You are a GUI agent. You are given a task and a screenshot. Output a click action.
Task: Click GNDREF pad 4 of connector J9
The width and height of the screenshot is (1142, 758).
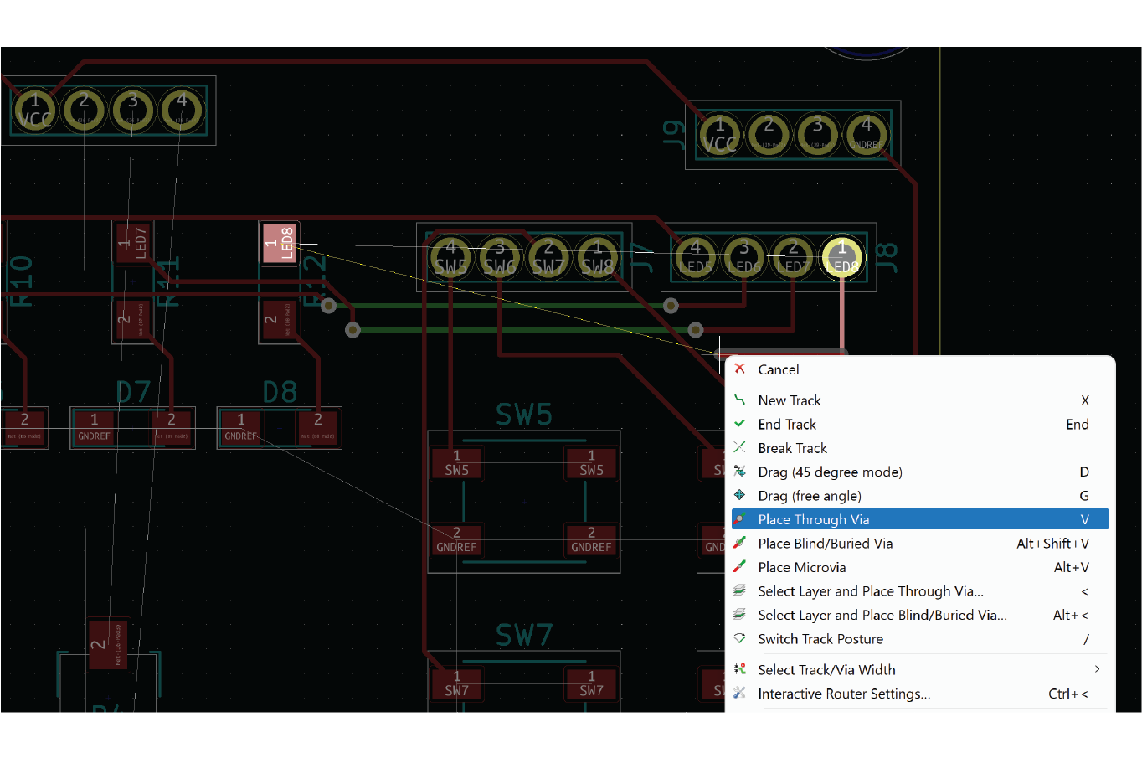[x=867, y=135]
